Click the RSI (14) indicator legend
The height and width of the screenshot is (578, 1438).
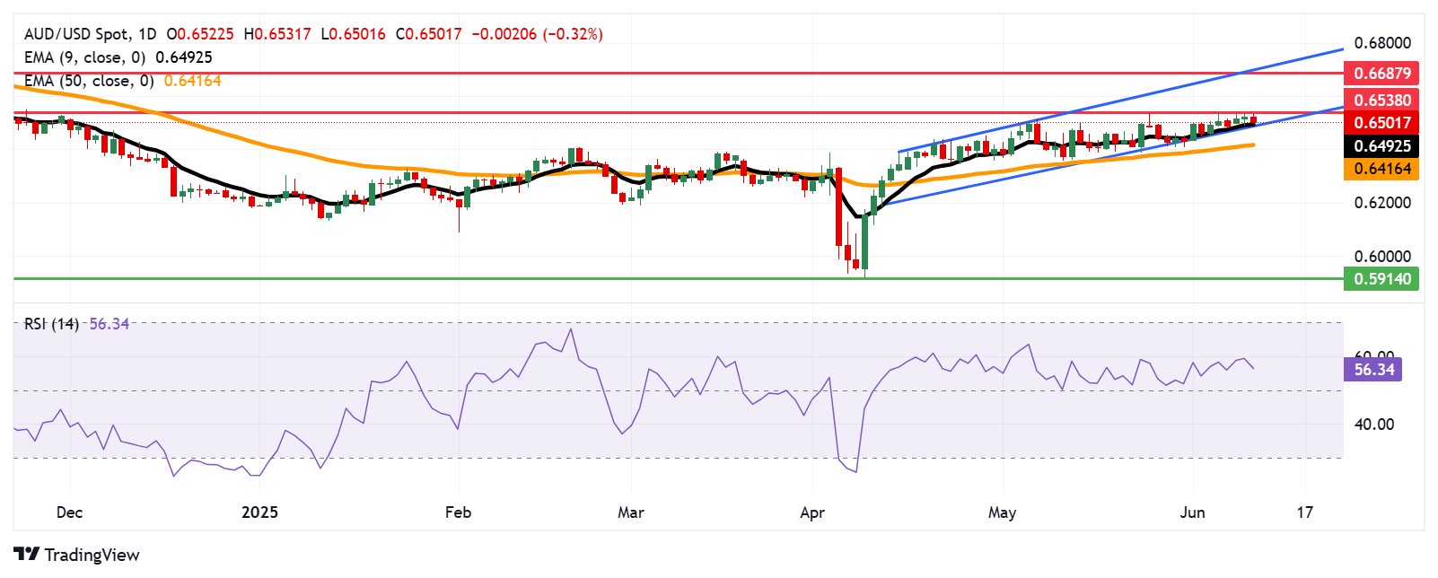[51, 324]
